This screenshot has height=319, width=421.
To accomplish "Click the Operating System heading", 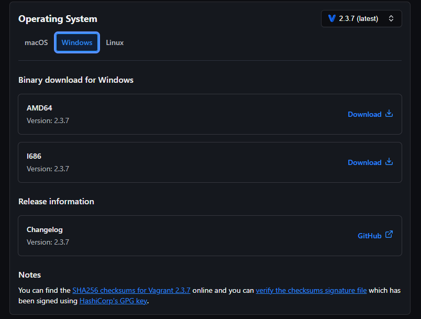I will [58, 19].
